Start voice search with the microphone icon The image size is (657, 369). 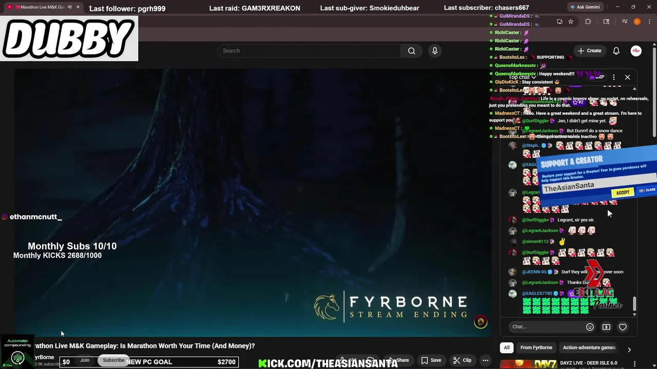tap(435, 51)
